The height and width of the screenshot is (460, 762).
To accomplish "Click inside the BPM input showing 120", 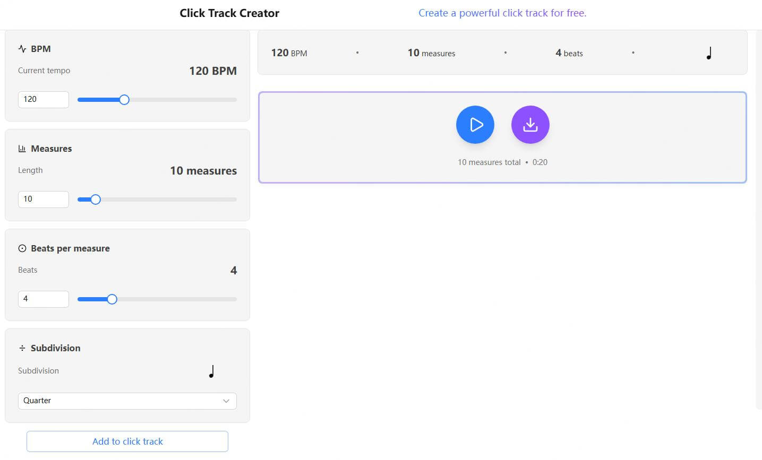I will (x=43, y=99).
